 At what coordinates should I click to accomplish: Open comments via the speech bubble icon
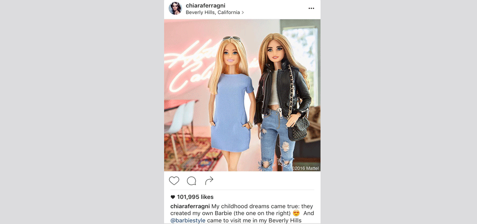coord(191,181)
